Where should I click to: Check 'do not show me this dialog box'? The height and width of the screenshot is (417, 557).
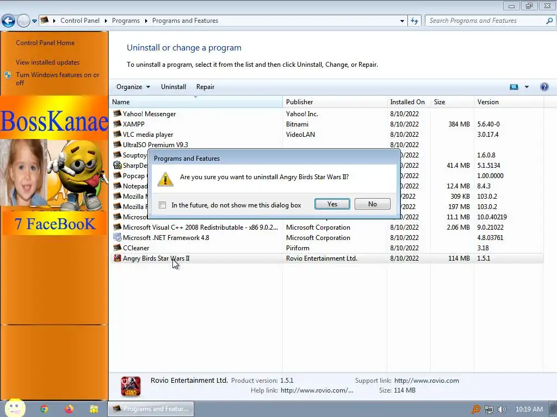pyautogui.click(x=162, y=205)
